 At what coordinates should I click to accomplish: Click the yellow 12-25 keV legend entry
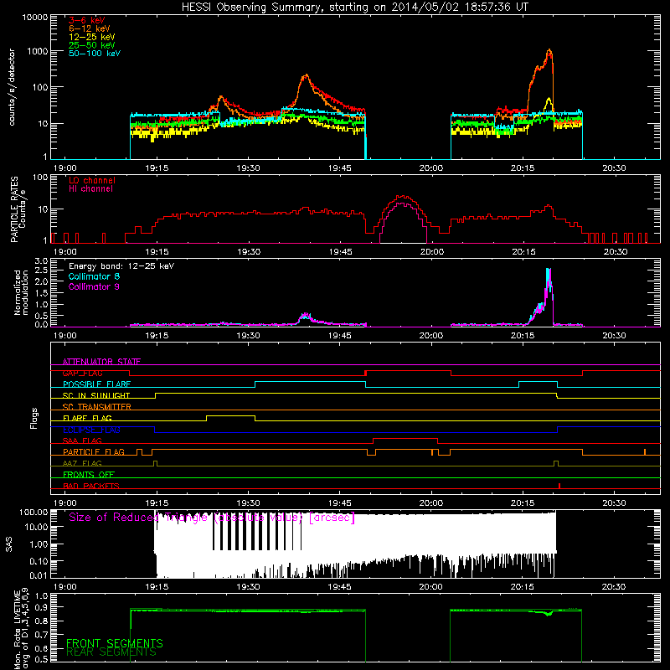click(x=91, y=37)
